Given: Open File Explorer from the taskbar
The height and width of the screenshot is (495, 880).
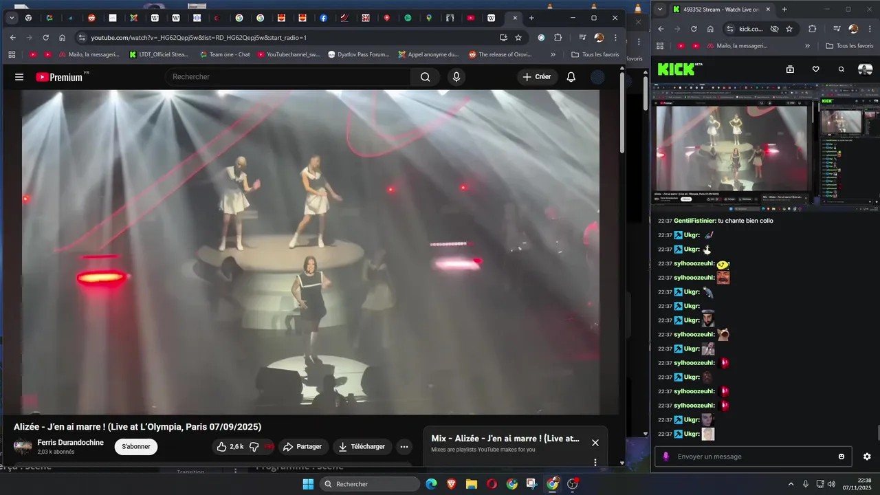Looking at the screenshot, I should [472, 484].
